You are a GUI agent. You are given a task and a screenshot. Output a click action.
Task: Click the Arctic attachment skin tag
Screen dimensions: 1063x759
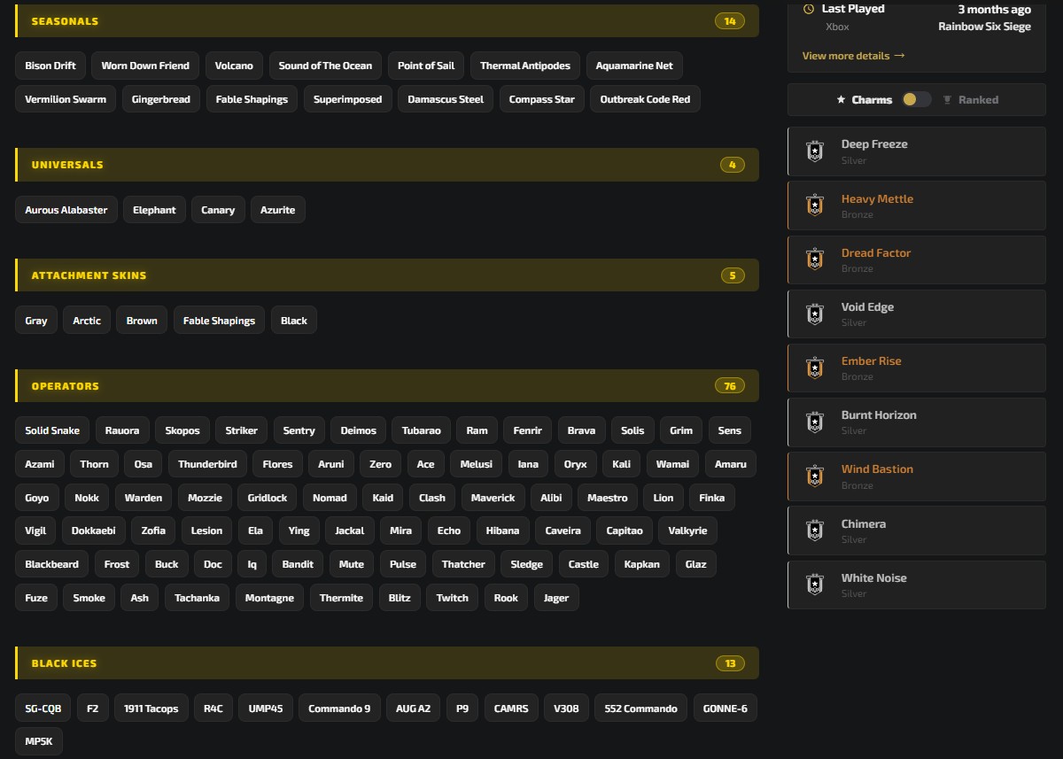point(87,321)
